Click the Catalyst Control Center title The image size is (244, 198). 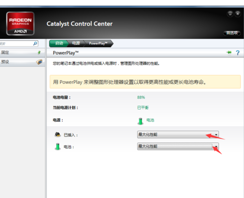coord(79,24)
